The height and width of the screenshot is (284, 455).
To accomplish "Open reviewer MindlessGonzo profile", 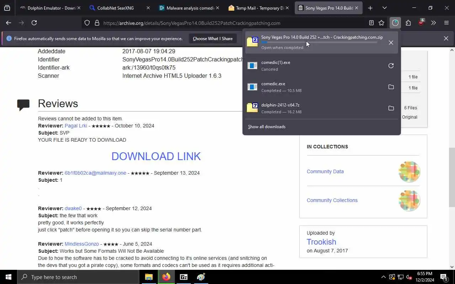I will click(82, 244).
